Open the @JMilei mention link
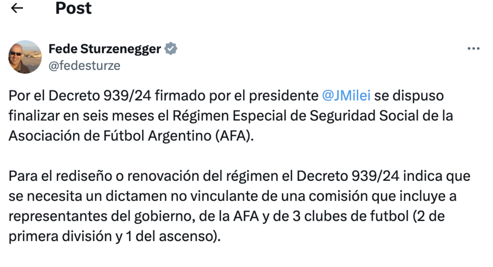 click(x=346, y=95)
